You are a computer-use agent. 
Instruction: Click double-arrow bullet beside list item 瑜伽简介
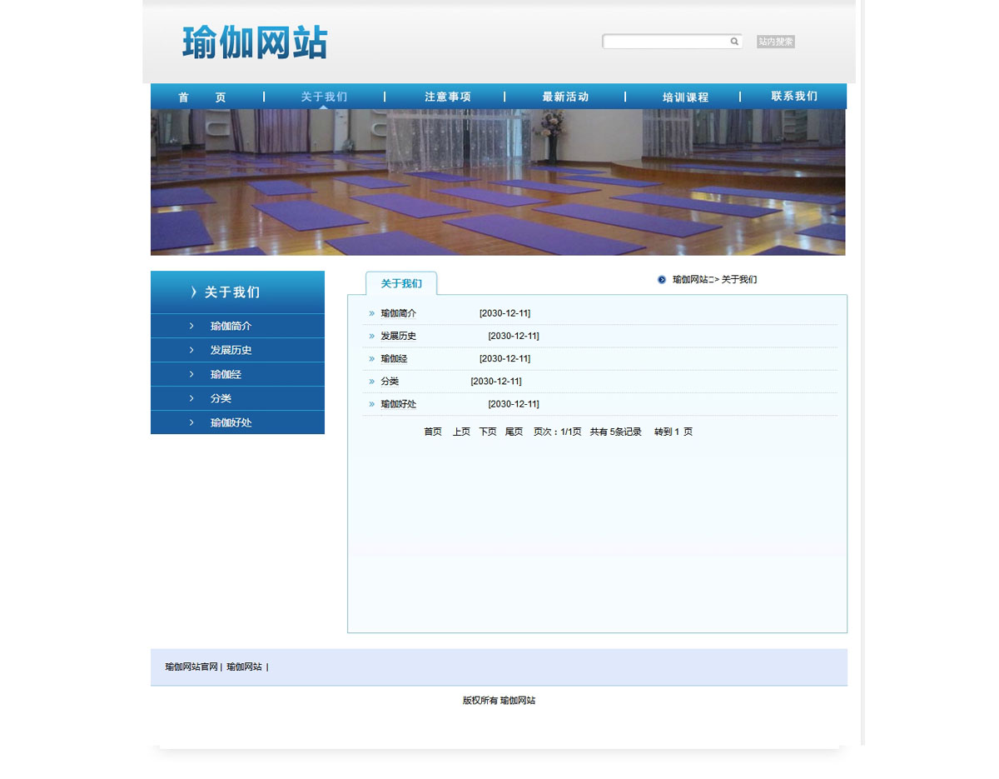click(372, 313)
